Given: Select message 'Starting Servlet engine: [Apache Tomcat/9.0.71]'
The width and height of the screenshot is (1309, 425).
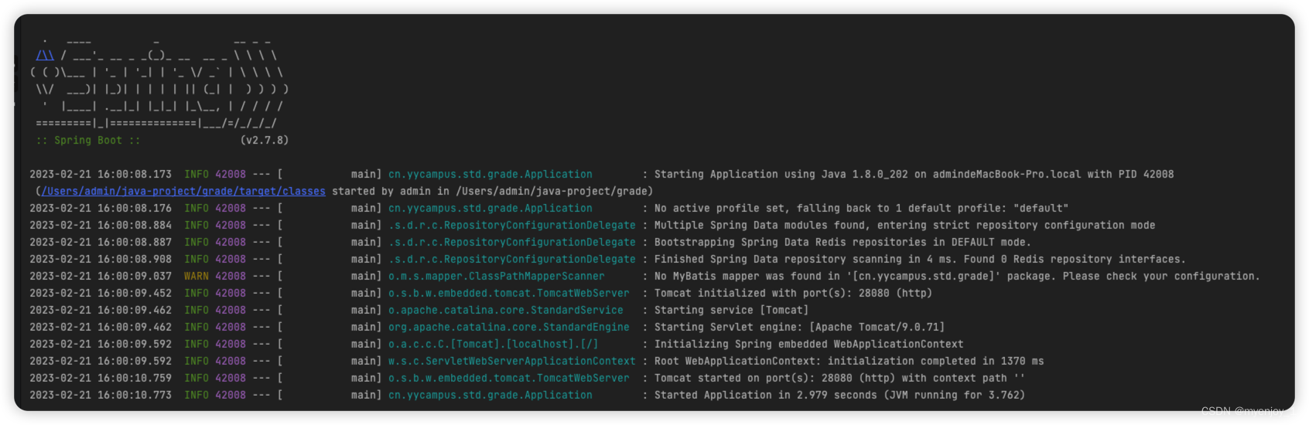Looking at the screenshot, I should (x=800, y=327).
